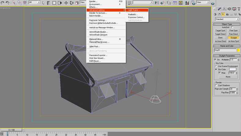Switch to the Hierarchy panel tab
This screenshot has height=136, width=241.
[x=224, y=9]
